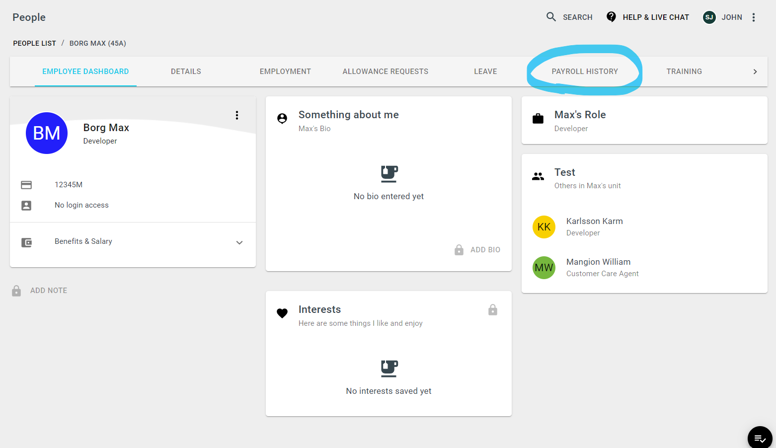Click the 'Max's Role' heading

580,115
